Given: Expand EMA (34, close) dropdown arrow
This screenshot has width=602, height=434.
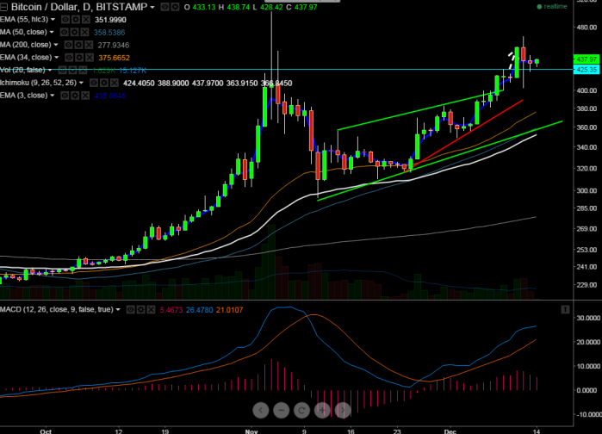Looking at the screenshot, I should pyautogui.click(x=56, y=57).
